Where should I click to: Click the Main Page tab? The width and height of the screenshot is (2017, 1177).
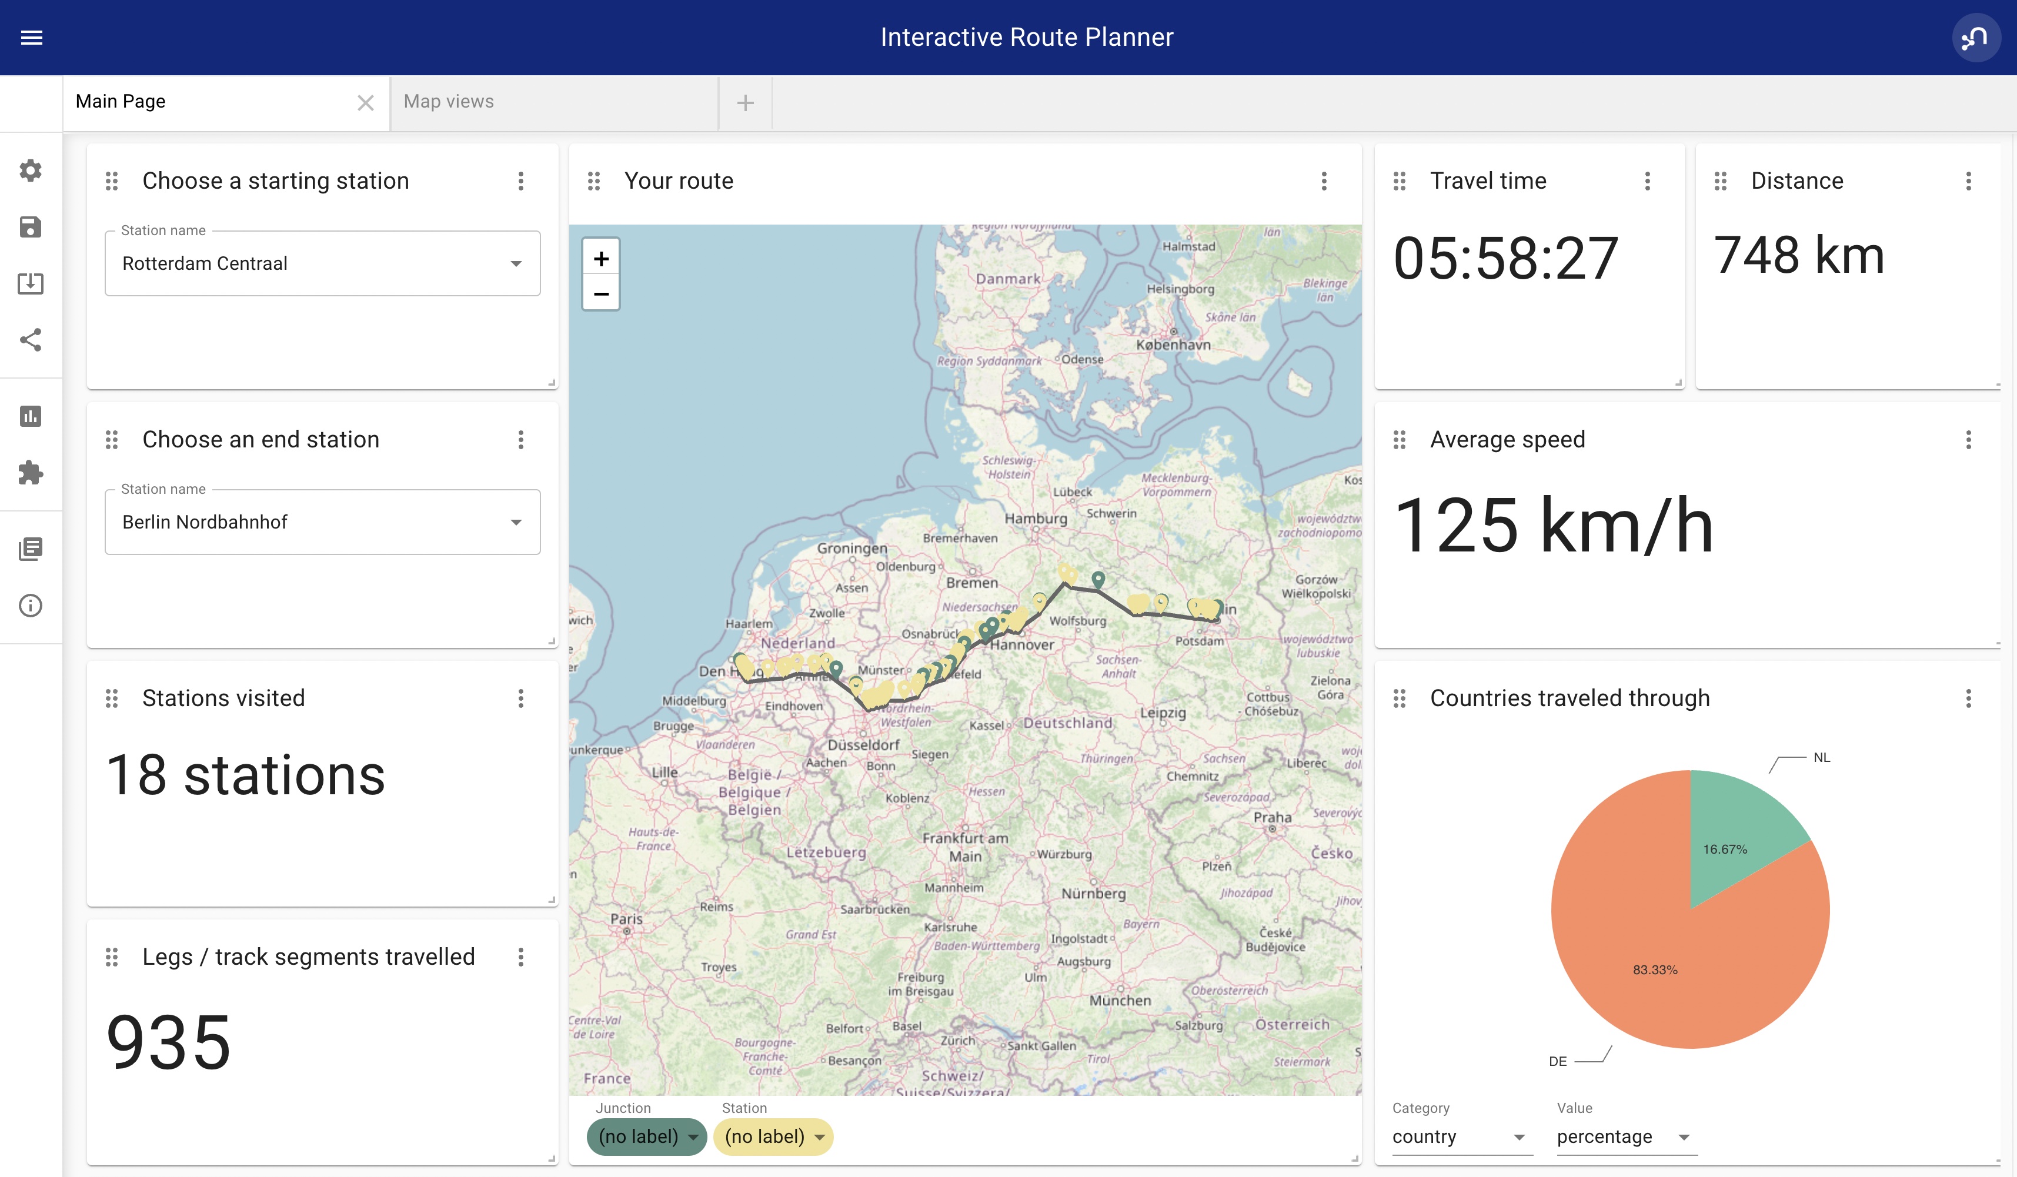[x=121, y=101]
